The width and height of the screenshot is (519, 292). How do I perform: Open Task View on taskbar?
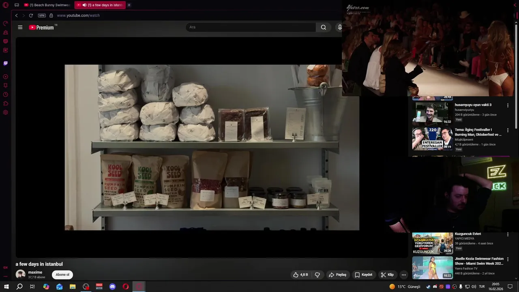point(32,287)
